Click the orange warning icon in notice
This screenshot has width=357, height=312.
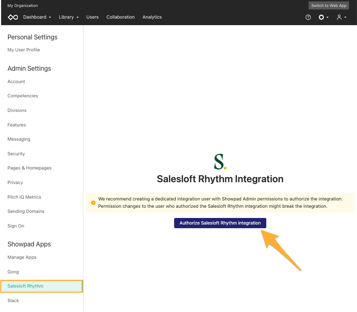(93, 203)
